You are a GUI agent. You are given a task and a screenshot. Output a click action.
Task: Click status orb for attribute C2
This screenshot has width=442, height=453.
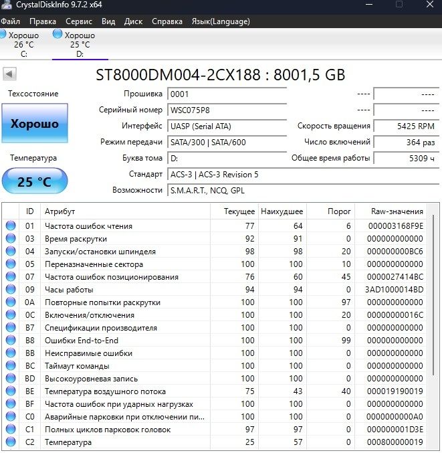pos(11,442)
